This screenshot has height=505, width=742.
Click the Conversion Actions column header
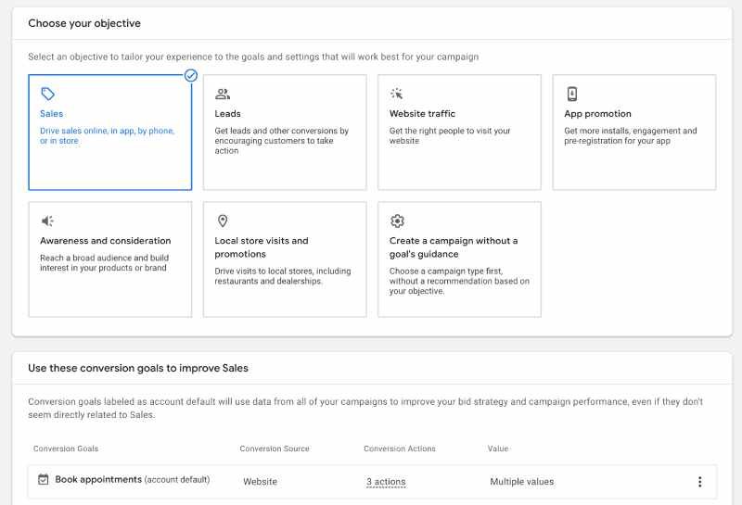(399, 449)
